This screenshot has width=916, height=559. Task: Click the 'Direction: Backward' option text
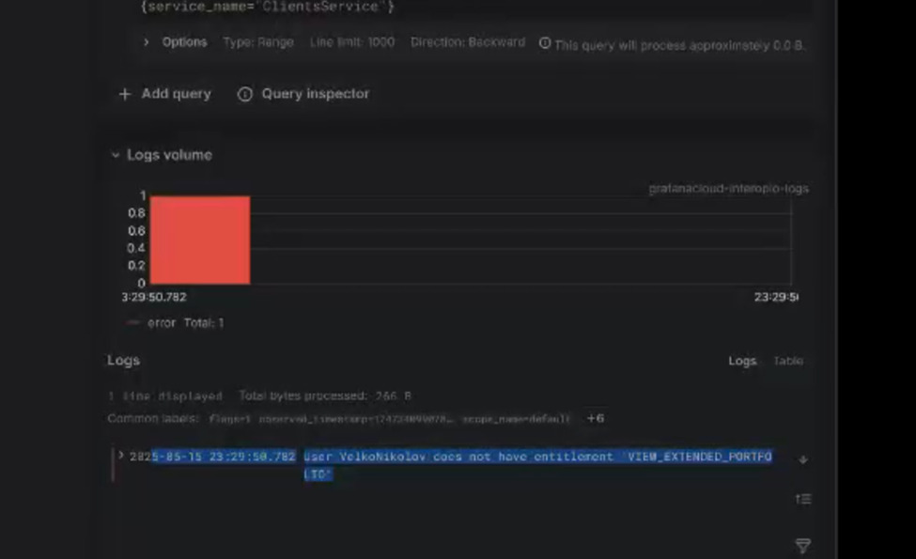click(x=467, y=42)
